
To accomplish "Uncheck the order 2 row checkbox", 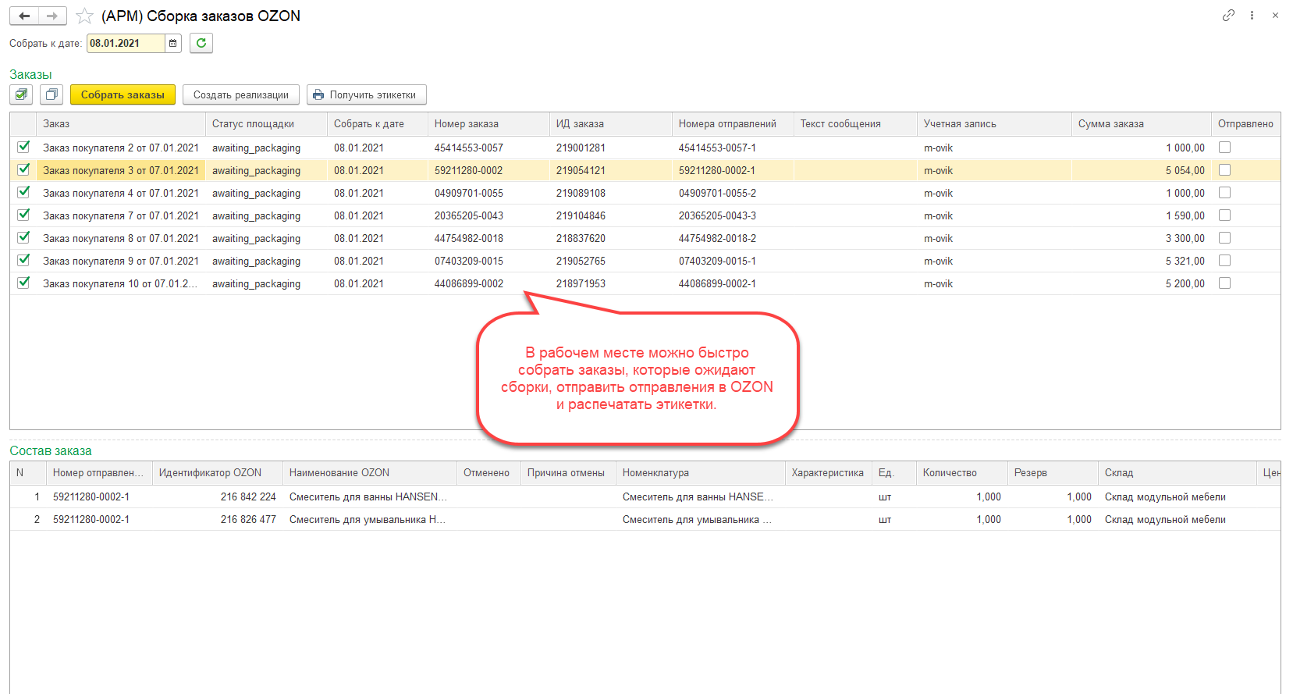I will (23, 147).
